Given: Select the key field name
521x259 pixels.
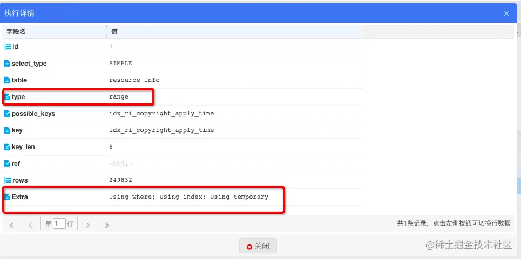Looking at the screenshot, I should tap(17, 130).
